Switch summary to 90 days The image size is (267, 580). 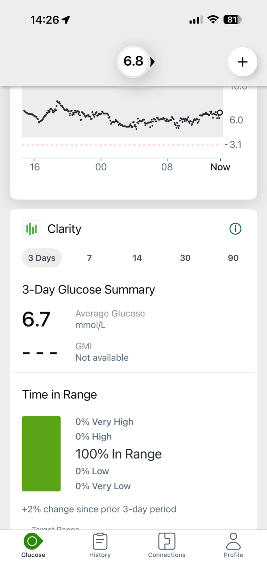(233, 258)
